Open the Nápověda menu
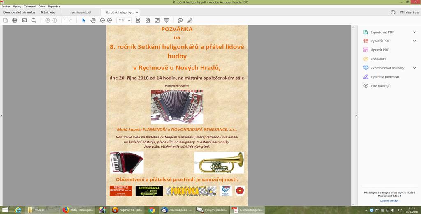The width and height of the screenshot is (421, 214). pyautogui.click(x=54, y=7)
